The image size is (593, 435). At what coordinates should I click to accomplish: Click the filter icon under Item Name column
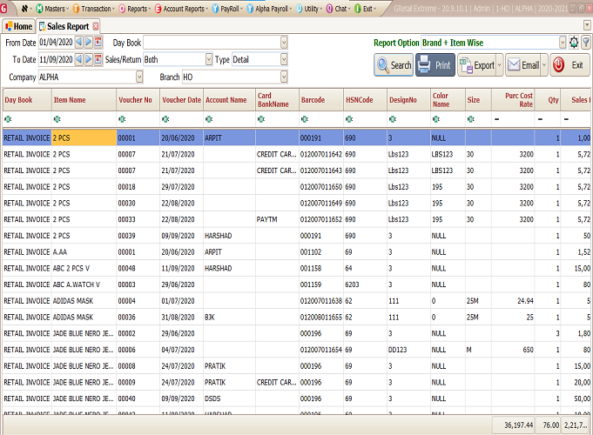coord(57,117)
